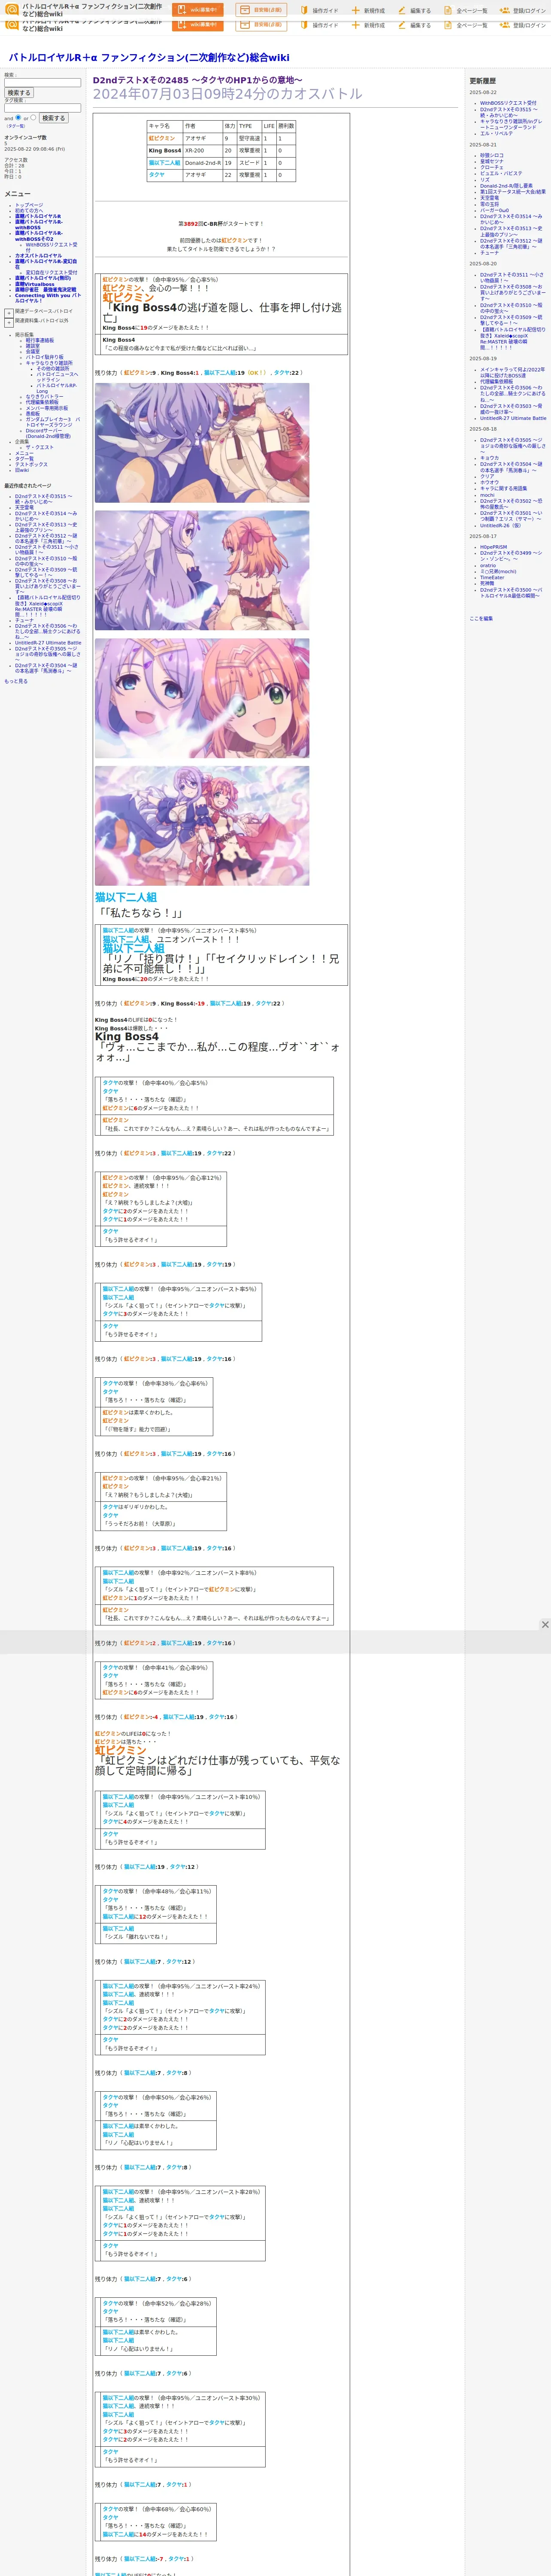Expand the 関連データベース-バトロイ plus box

coord(8,313)
